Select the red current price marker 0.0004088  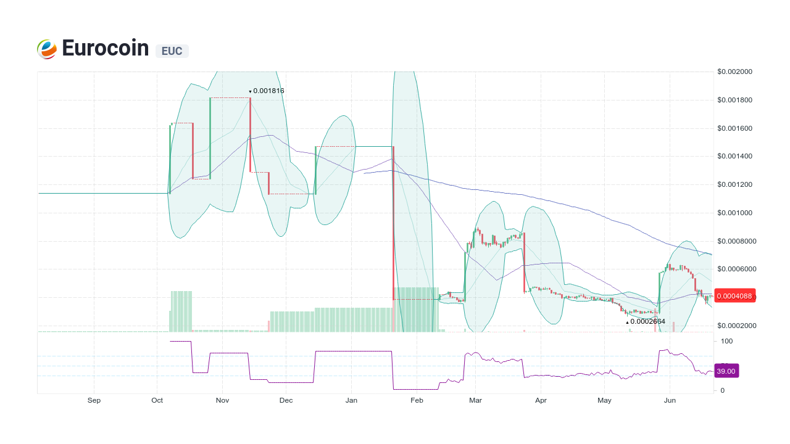(734, 295)
